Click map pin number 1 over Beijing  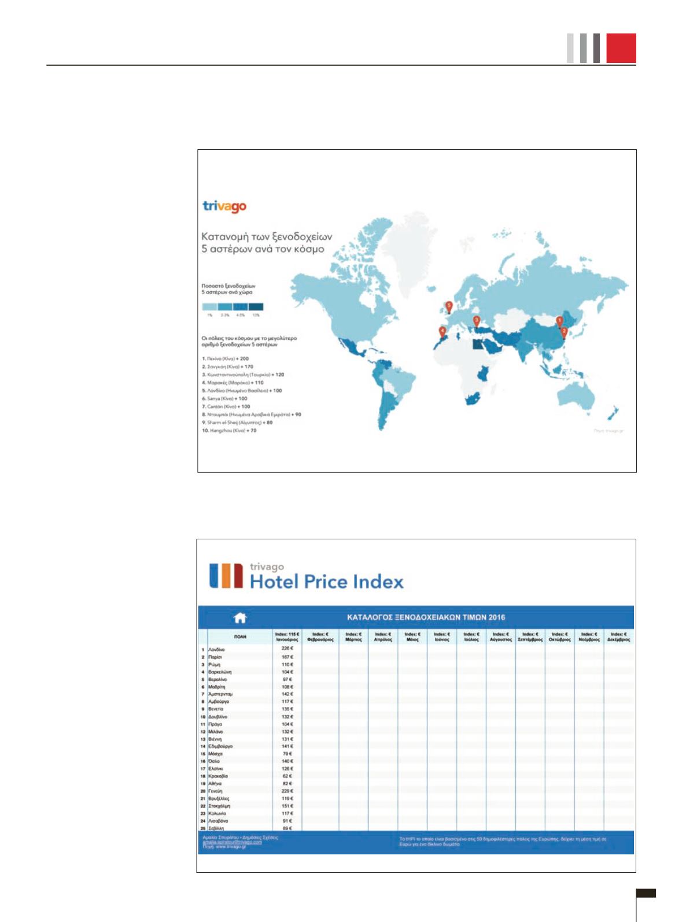click(x=559, y=321)
